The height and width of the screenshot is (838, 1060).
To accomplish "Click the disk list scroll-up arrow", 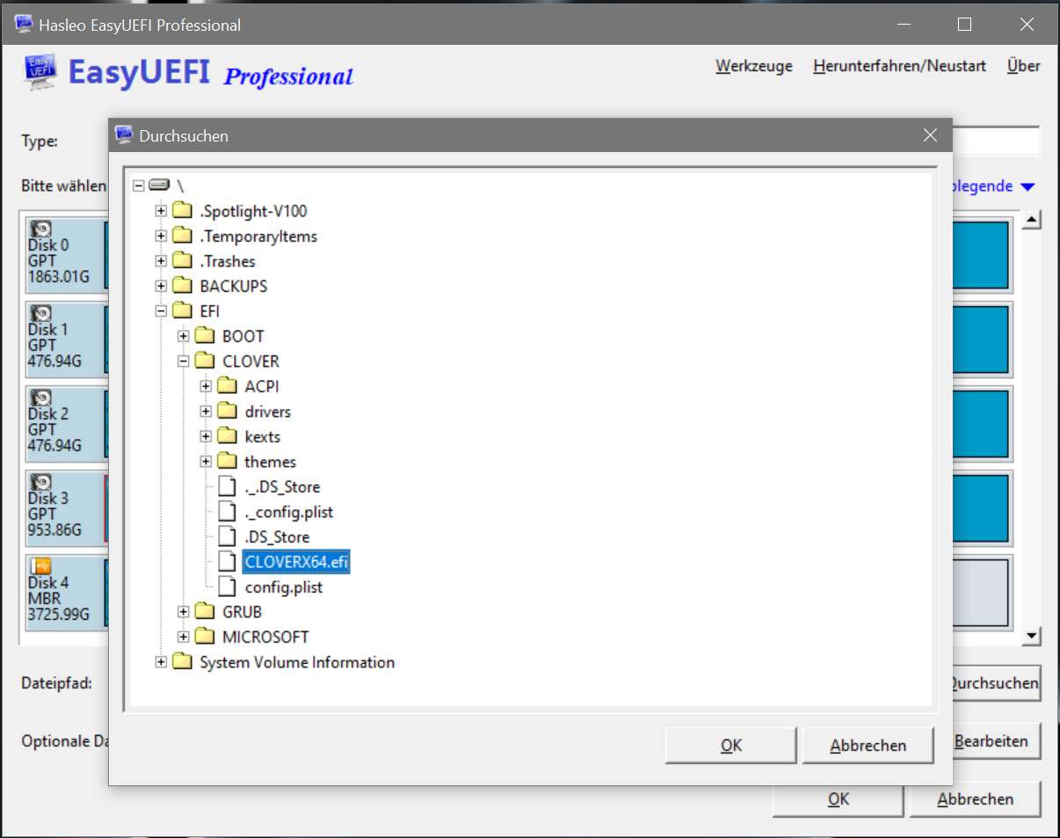I will (1033, 220).
